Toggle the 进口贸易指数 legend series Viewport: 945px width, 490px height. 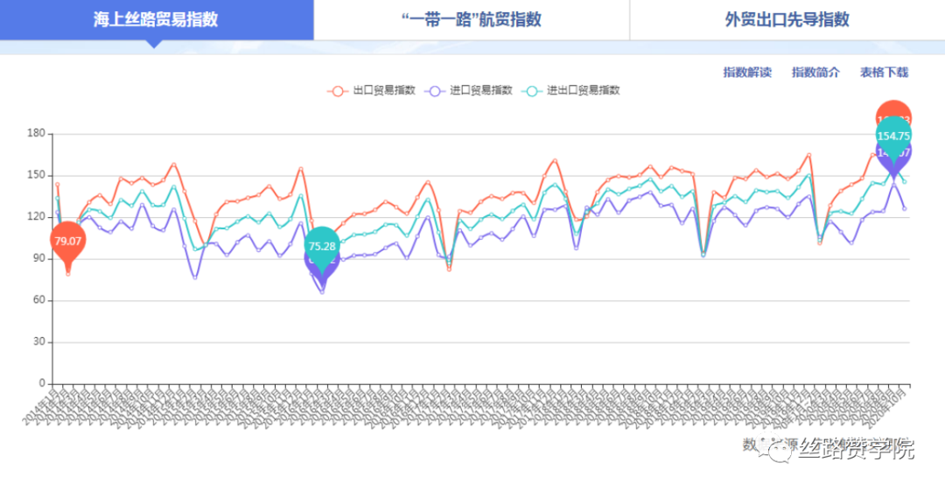pos(468,90)
